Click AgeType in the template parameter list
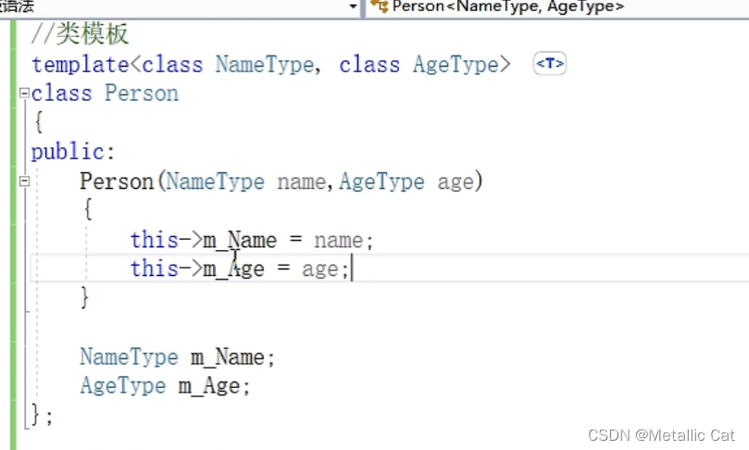The width and height of the screenshot is (749, 450). click(456, 65)
